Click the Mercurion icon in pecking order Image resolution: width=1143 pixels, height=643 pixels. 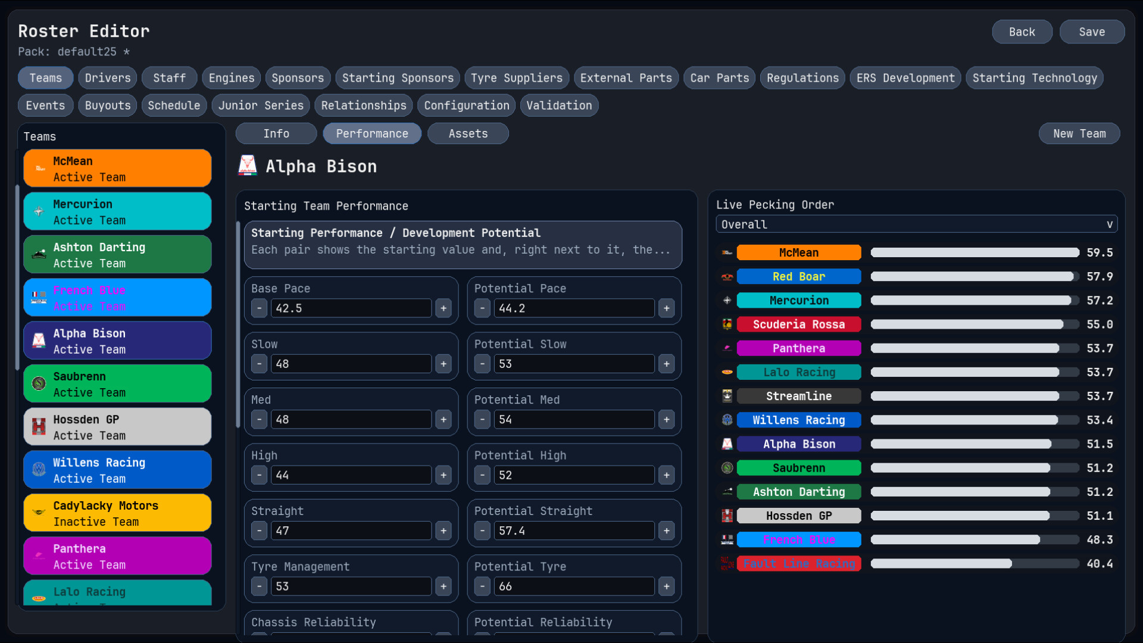pos(727,300)
